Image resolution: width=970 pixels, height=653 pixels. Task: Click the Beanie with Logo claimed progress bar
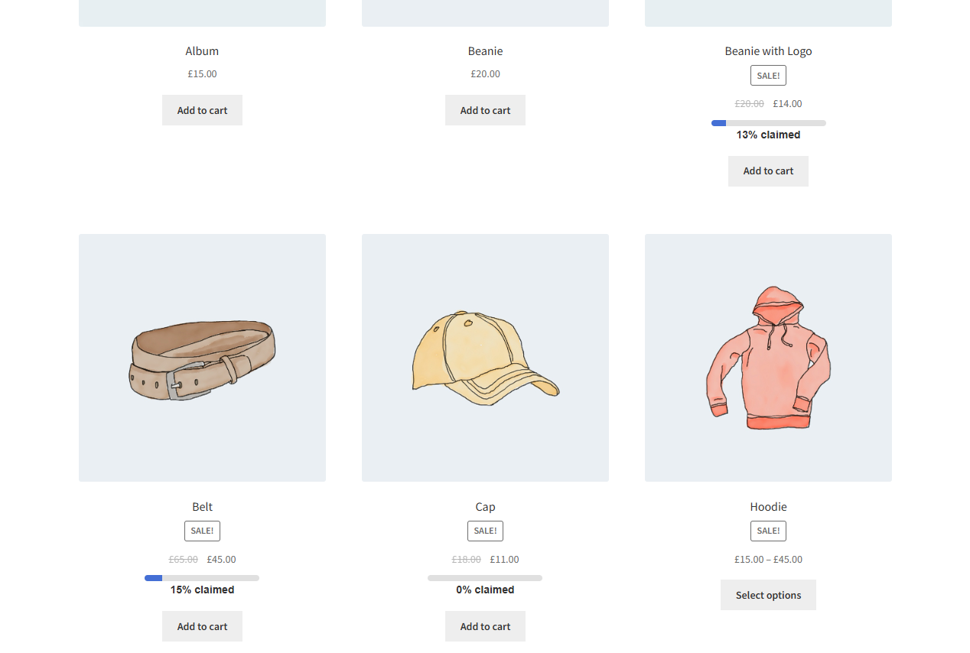(768, 123)
